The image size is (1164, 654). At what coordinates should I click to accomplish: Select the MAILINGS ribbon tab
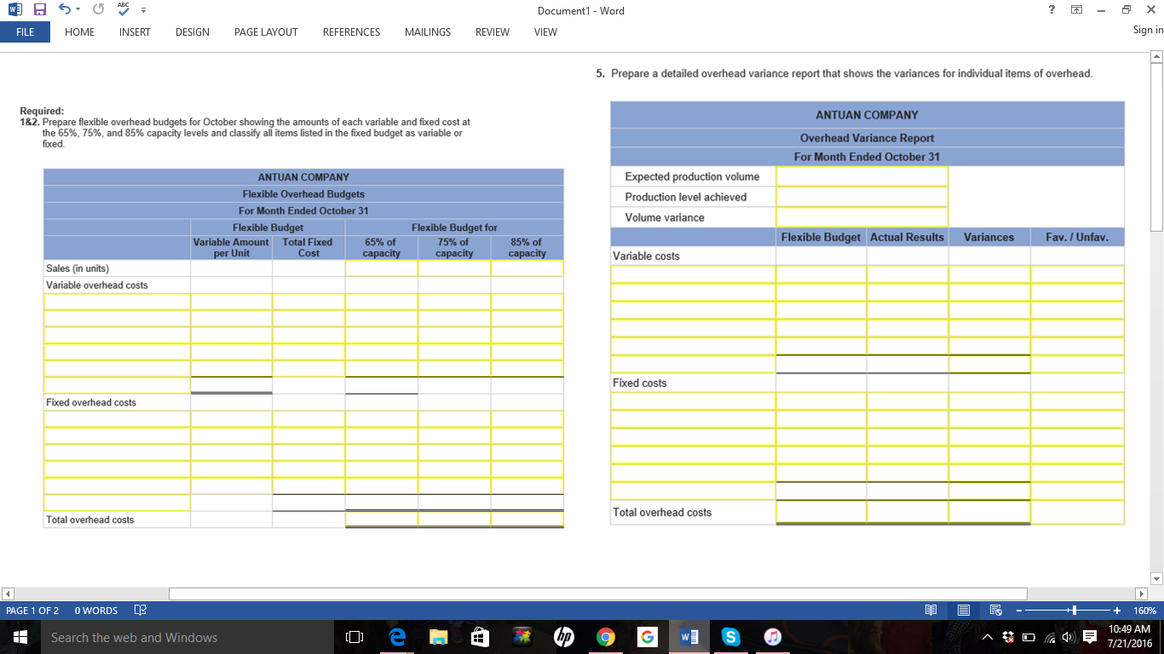point(428,32)
